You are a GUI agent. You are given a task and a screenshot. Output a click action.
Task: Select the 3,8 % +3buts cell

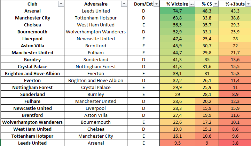(235, 143)
